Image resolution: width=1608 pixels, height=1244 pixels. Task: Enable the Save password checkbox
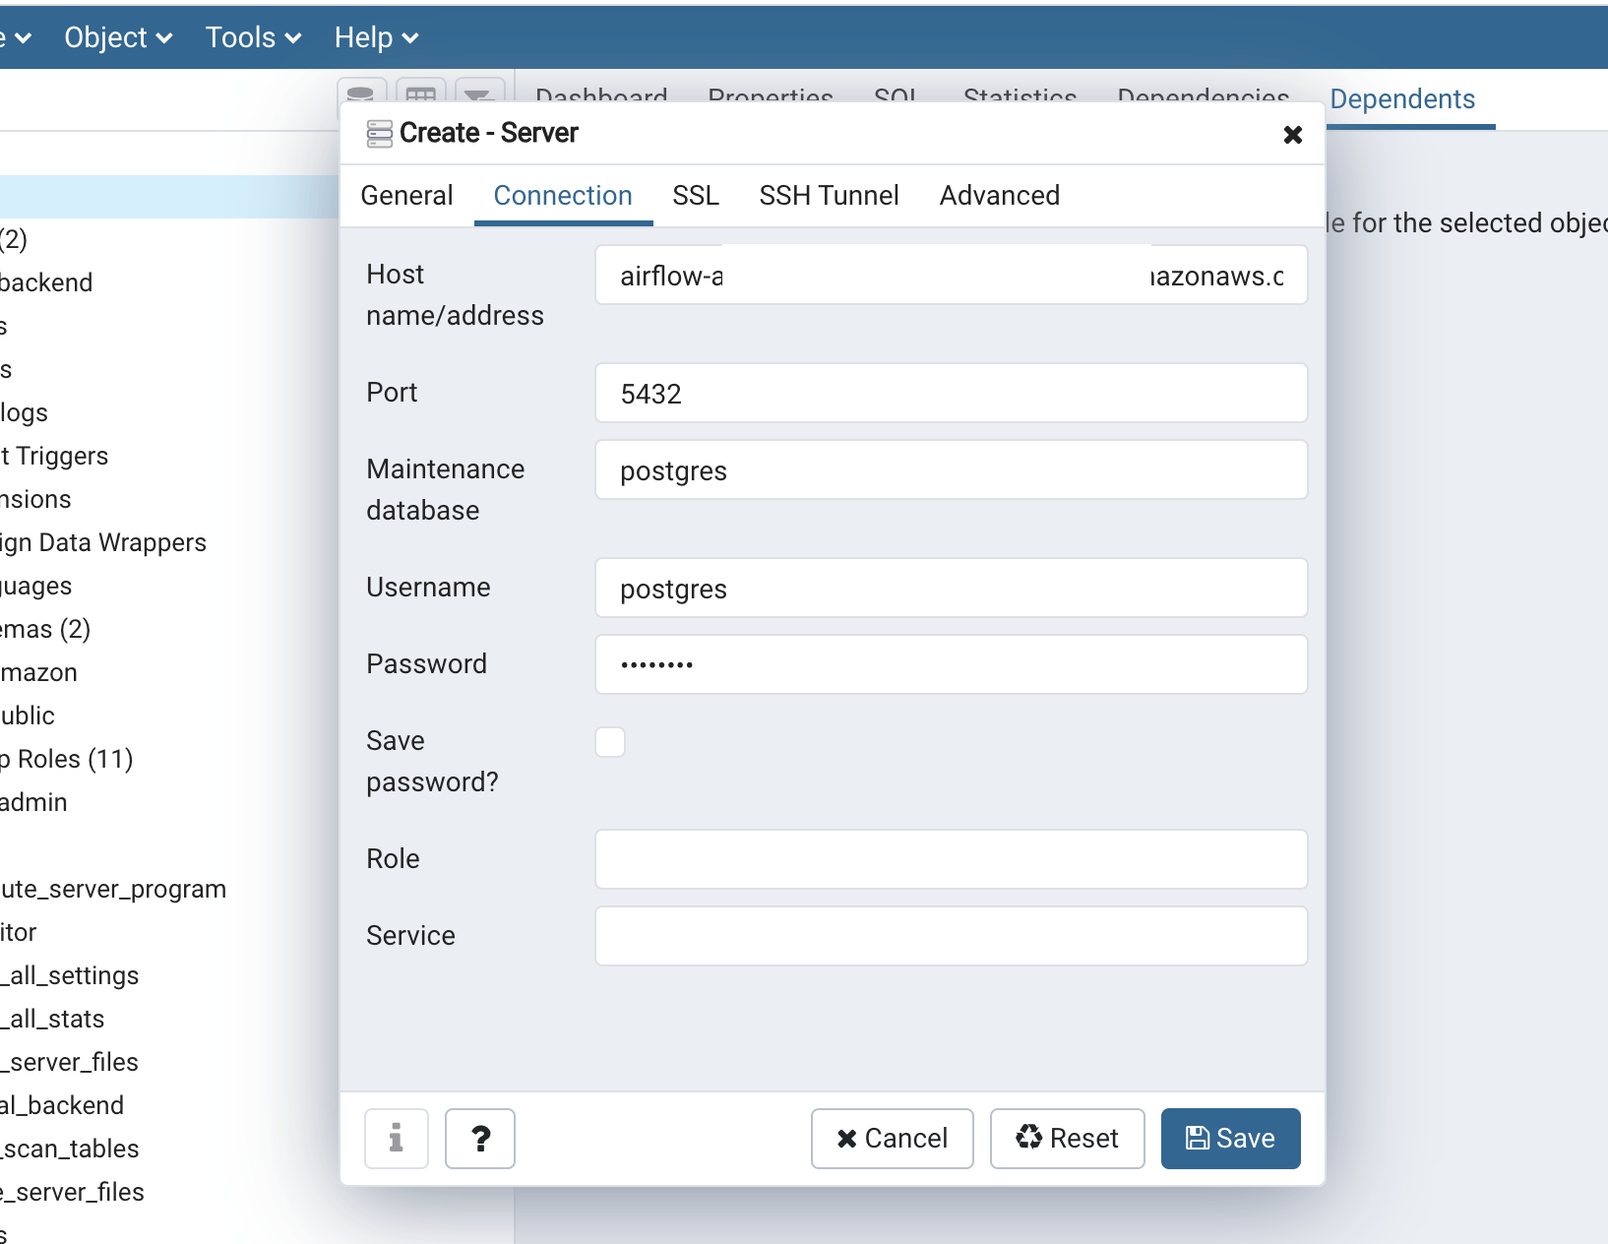pos(610,741)
